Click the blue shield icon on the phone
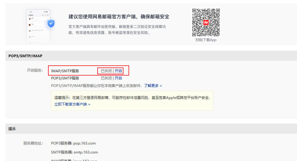The height and width of the screenshot is (161, 297). pyautogui.click(x=51, y=23)
